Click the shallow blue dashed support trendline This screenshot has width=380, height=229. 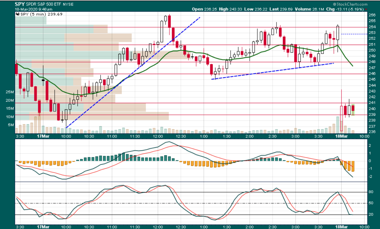(272, 71)
